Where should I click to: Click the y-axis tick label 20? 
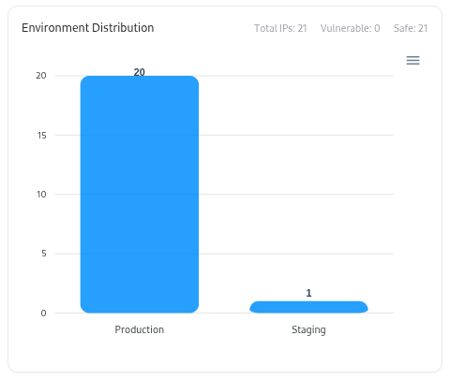click(41, 76)
